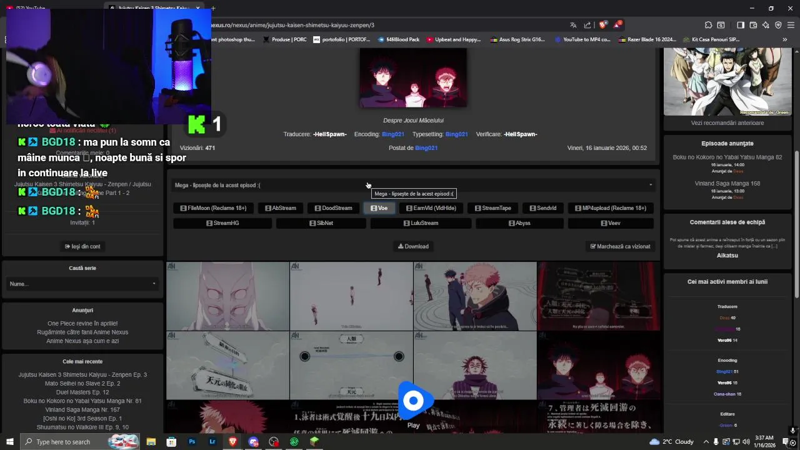The image size is (800, 450).
Task: Open One Piece revine în aprilie announcement
Action: 82,324
